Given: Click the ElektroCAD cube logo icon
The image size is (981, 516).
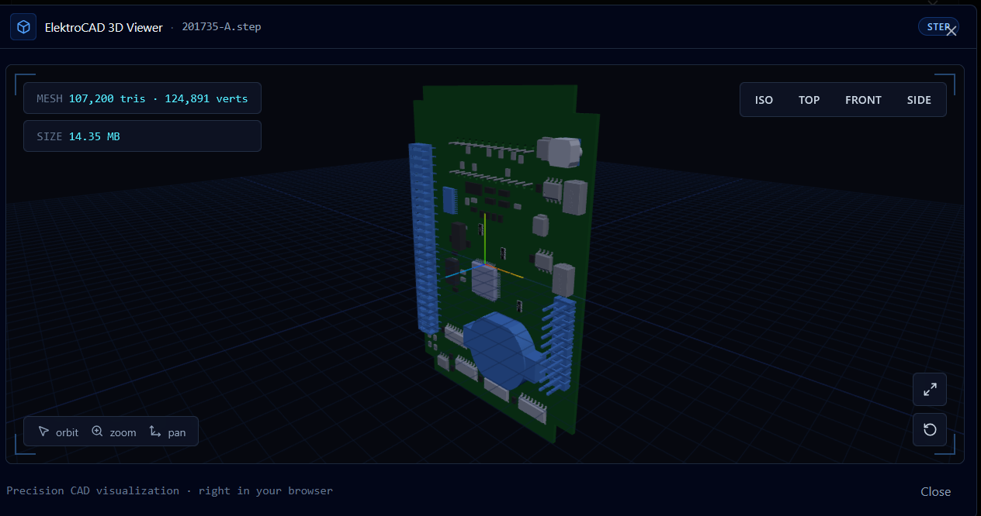Looking at the screenshot, I should coord(23,27).
